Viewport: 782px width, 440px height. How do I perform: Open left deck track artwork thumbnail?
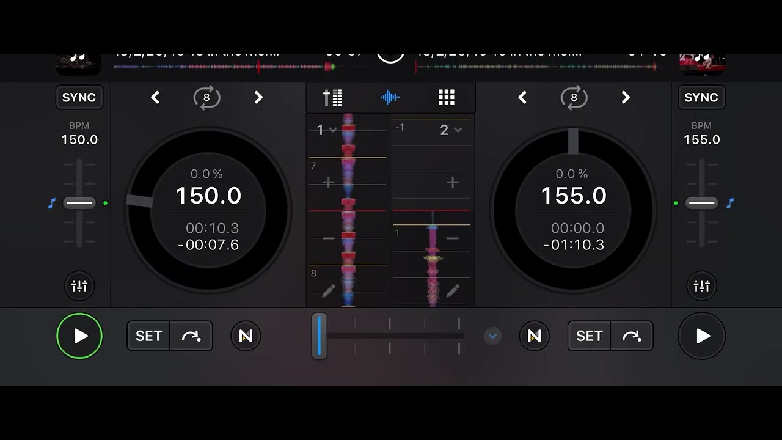pos(78,64)
